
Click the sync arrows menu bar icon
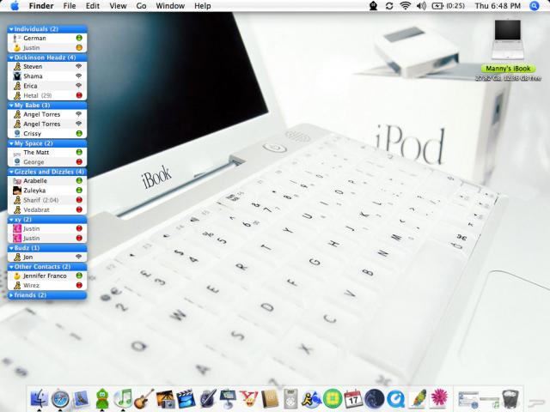click(x=389, y=6)
